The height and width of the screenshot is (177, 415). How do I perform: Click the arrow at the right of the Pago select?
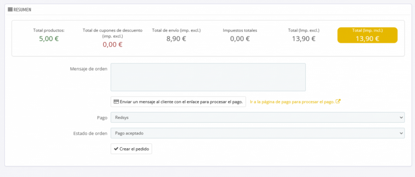(x=400, y=118)
